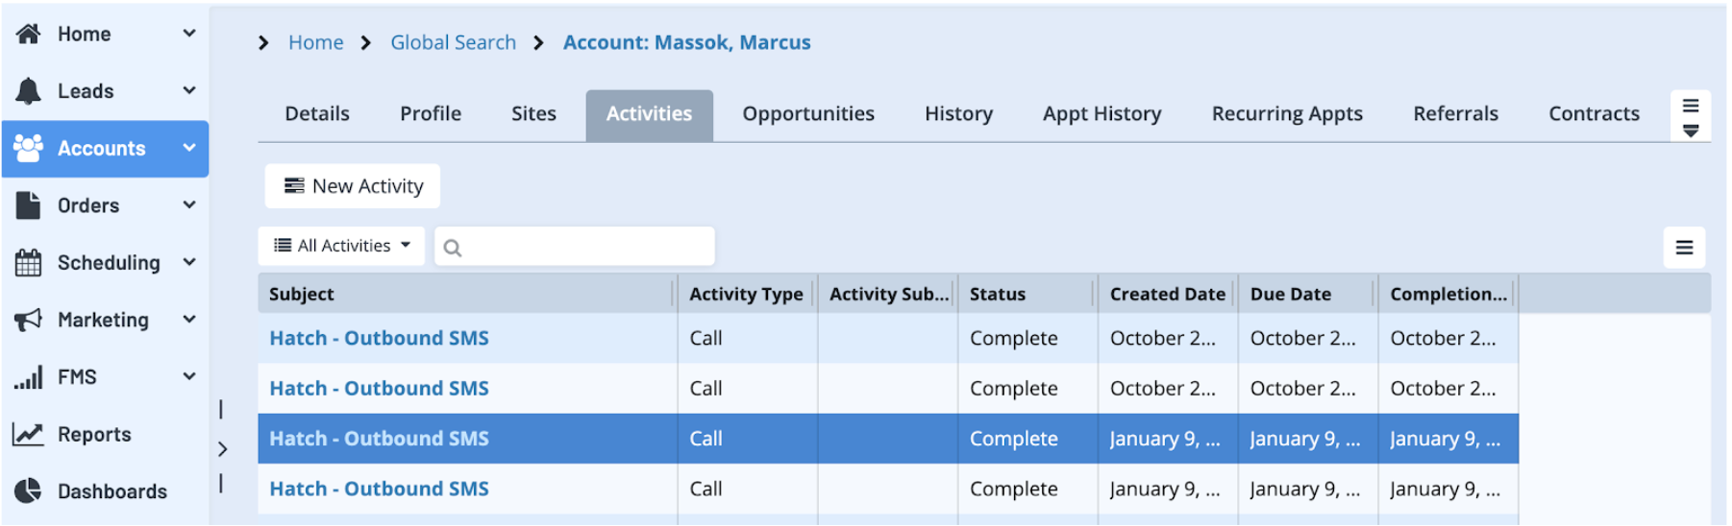Click the Scheduling calendar icon
Image resolution: width=1732 pixels, height=526 pixels.
tap(29, 263)
